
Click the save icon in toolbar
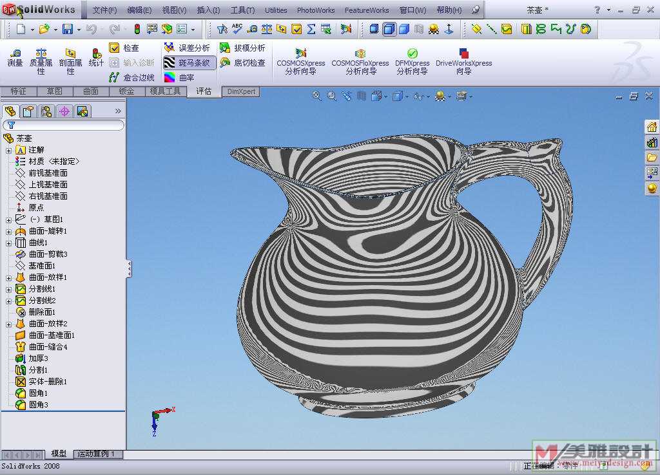(68, 29)
